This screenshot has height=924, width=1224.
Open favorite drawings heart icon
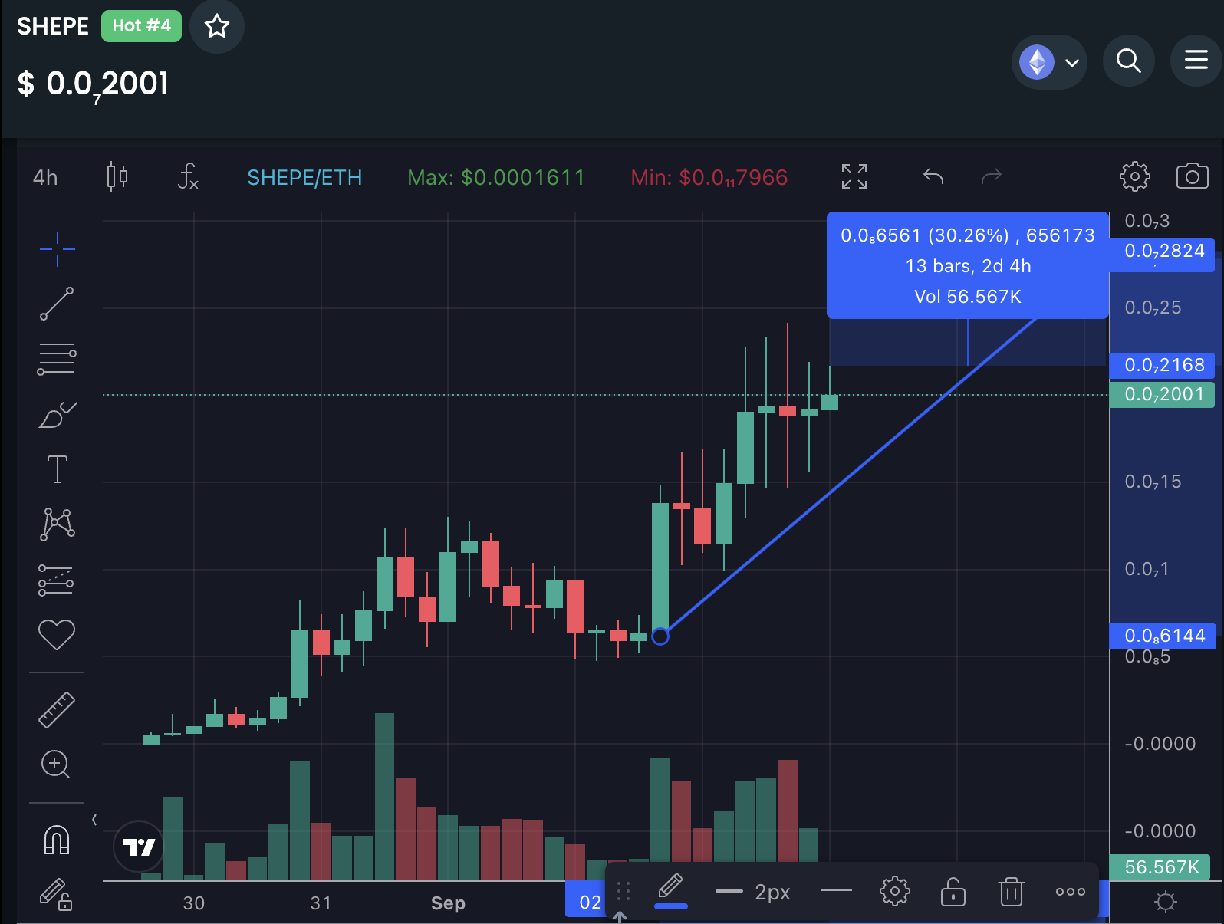tap(57, 634)
